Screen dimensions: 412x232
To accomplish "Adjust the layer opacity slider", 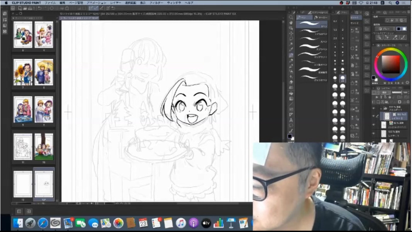I will [397, 92].
